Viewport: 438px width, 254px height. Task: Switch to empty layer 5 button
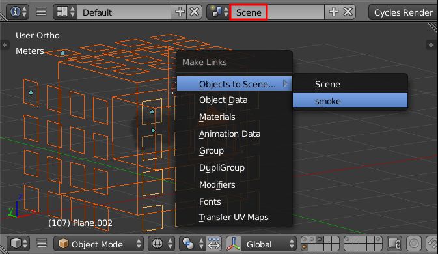point(335,240)
